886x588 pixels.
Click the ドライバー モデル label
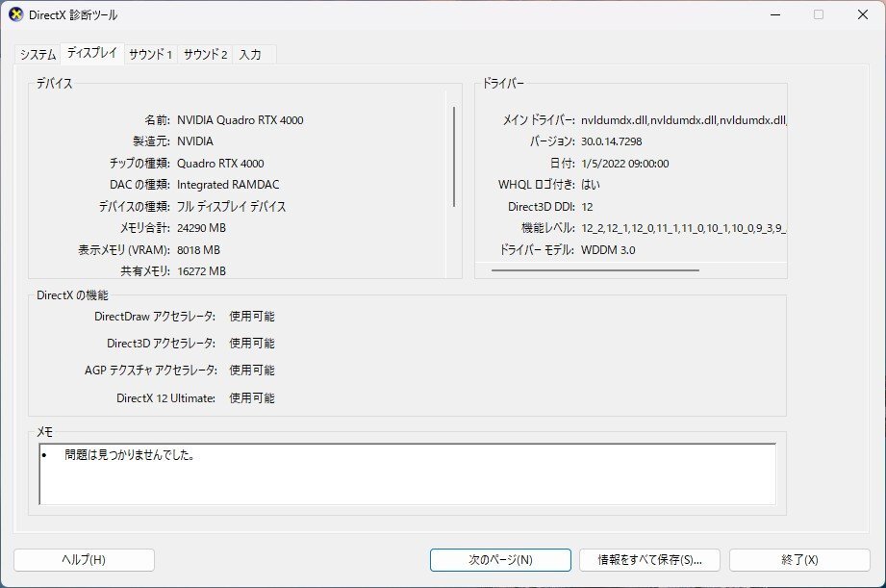point(538,250)
